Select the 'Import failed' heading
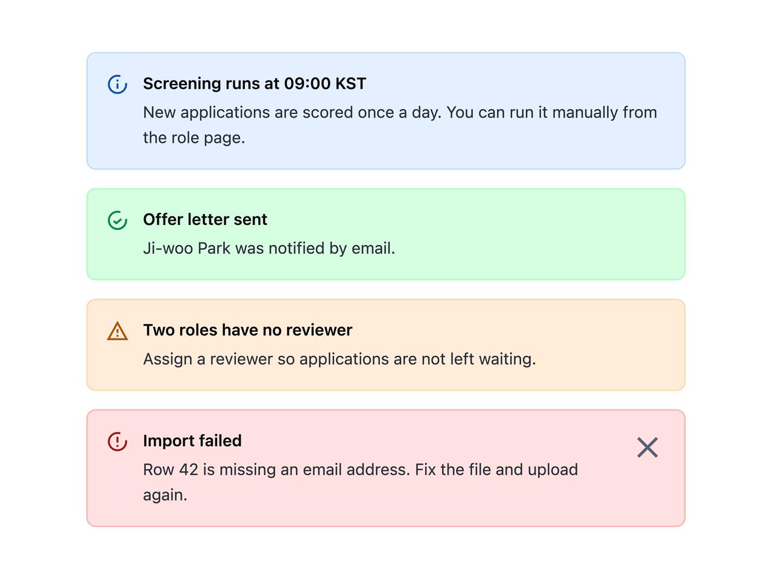This screenshot has width=772, height=579. [x=192, y=440]
